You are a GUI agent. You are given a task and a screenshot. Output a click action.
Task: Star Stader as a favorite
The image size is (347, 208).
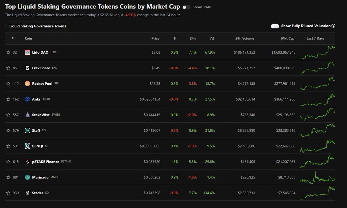pos(8,193)
